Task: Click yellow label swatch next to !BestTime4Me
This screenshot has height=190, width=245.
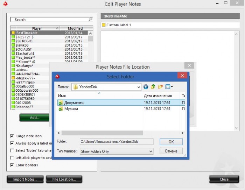Action: [13, 33]
